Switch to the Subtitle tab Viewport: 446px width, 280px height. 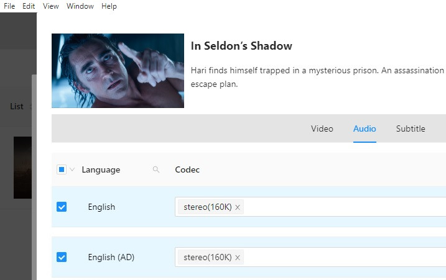pos(411,129)
